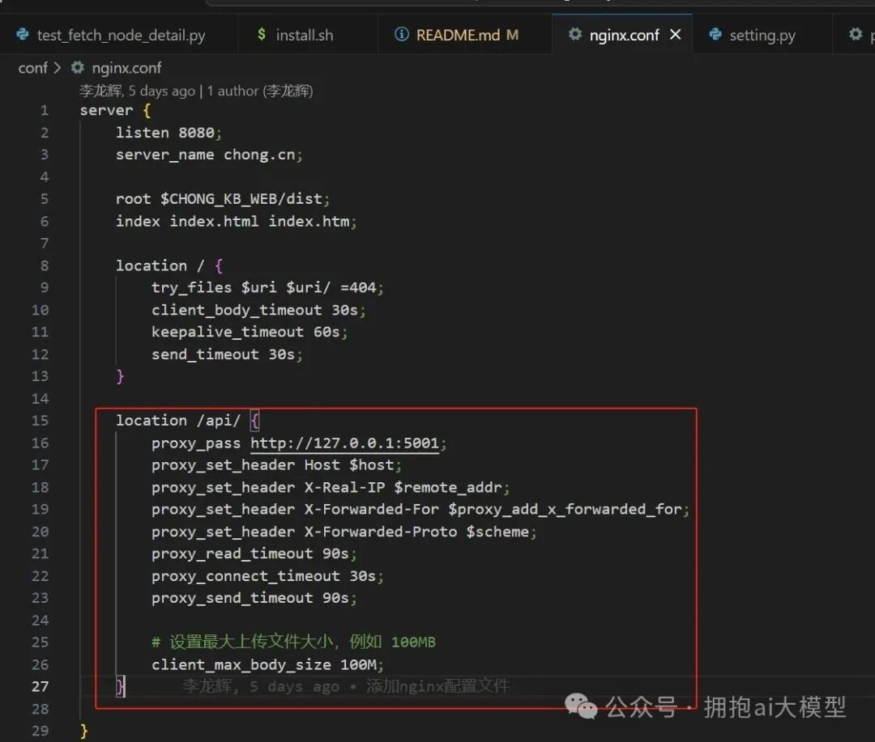Click the gear icon on the rightmost partial tab

[x=856, y=35]
